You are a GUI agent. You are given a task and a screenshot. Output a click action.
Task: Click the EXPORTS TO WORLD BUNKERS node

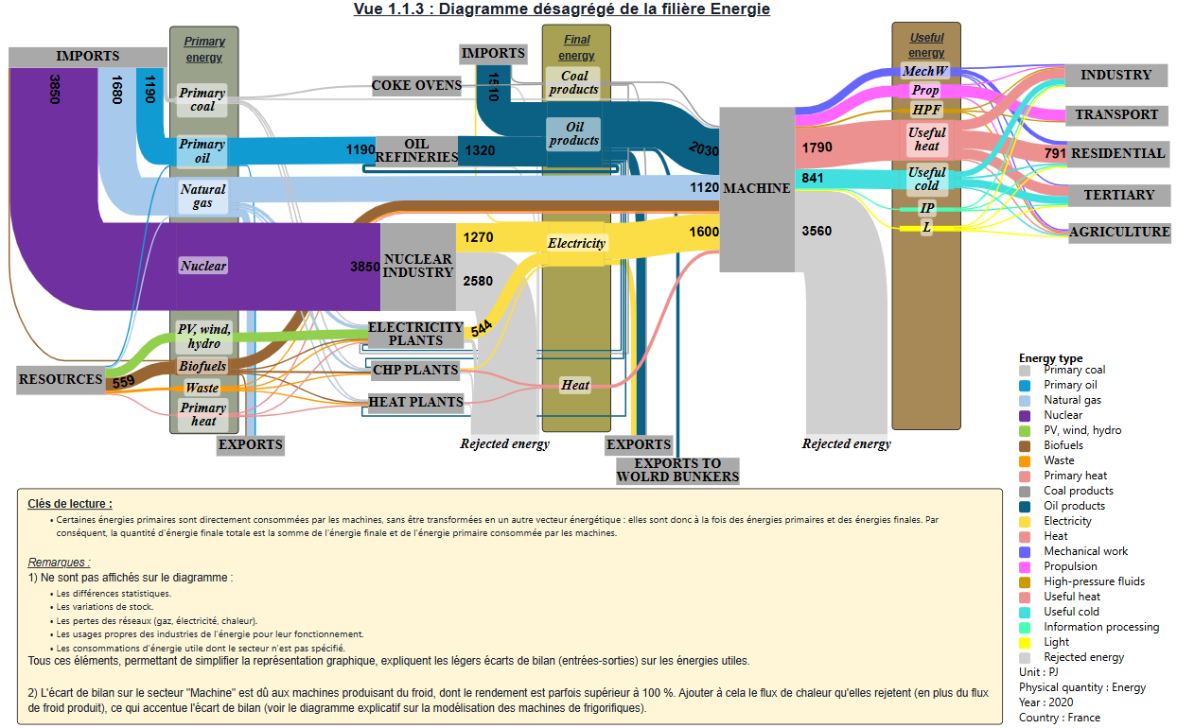pyautogui.click(x=677, y=470)
